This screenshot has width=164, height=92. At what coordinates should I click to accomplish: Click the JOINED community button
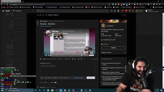pos(113,48)
